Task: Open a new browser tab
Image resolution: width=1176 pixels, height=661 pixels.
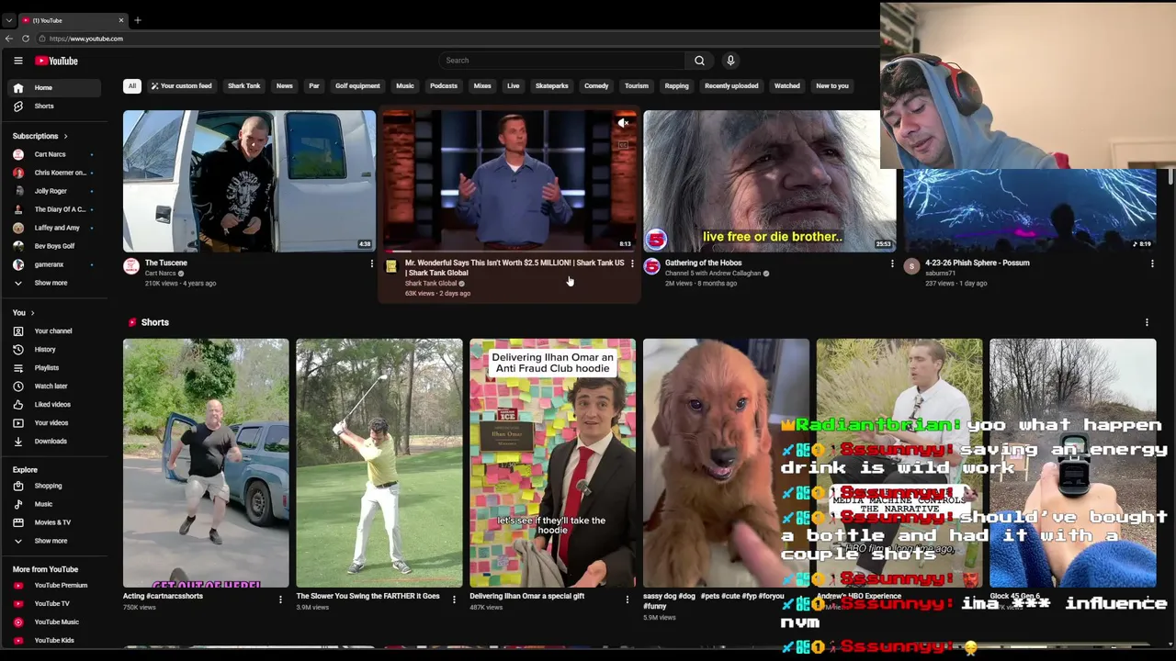Action: 138,20
